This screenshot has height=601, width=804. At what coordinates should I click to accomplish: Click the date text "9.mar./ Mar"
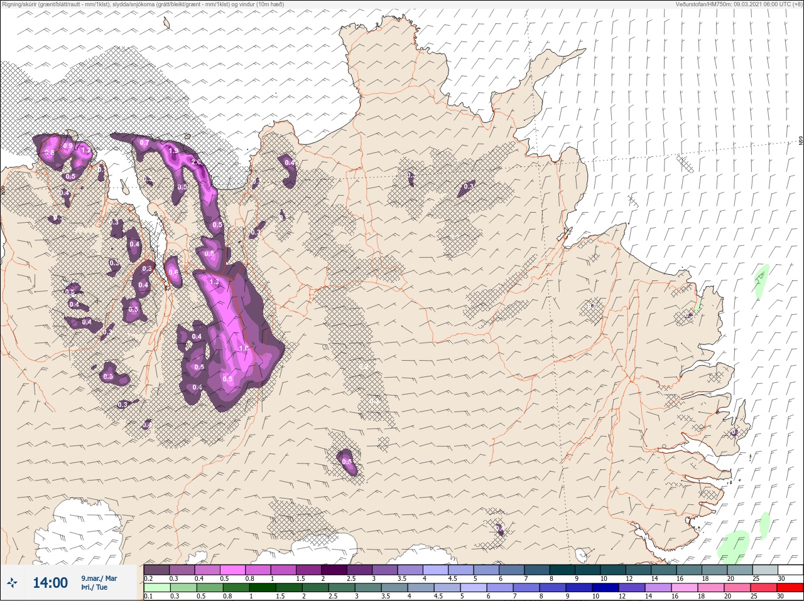pyautogui.click(x=99, y=578)
